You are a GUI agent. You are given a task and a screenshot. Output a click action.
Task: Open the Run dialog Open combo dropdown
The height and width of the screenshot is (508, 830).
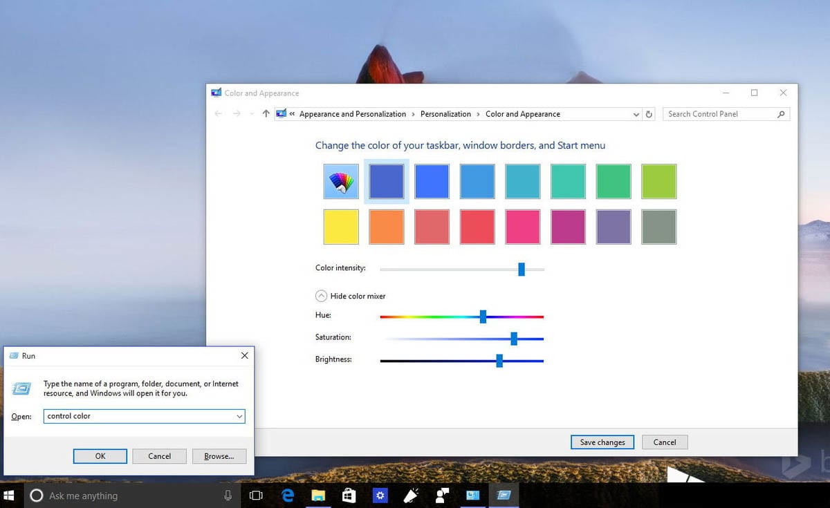pyautogui.click(x=239, y=416)
